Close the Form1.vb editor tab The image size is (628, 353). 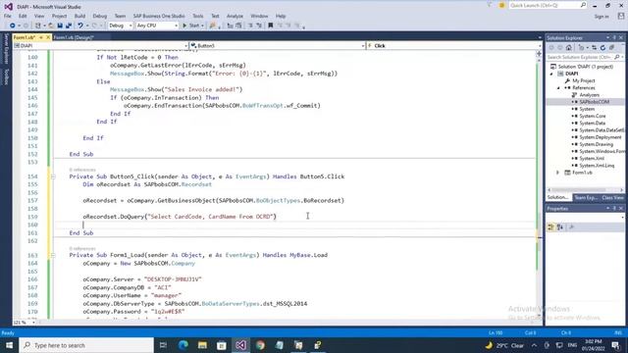point(48,37)
